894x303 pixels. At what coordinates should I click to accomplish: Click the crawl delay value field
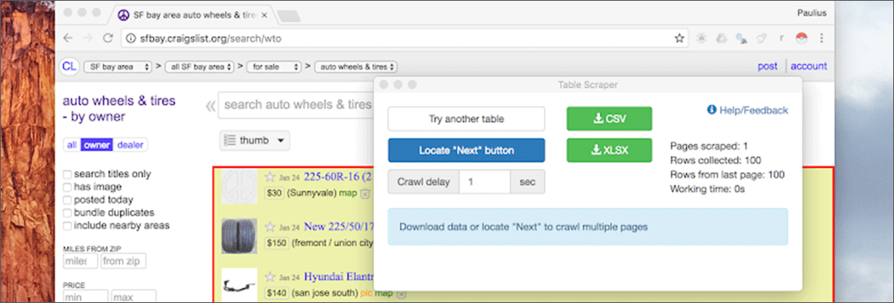[484, 182]
